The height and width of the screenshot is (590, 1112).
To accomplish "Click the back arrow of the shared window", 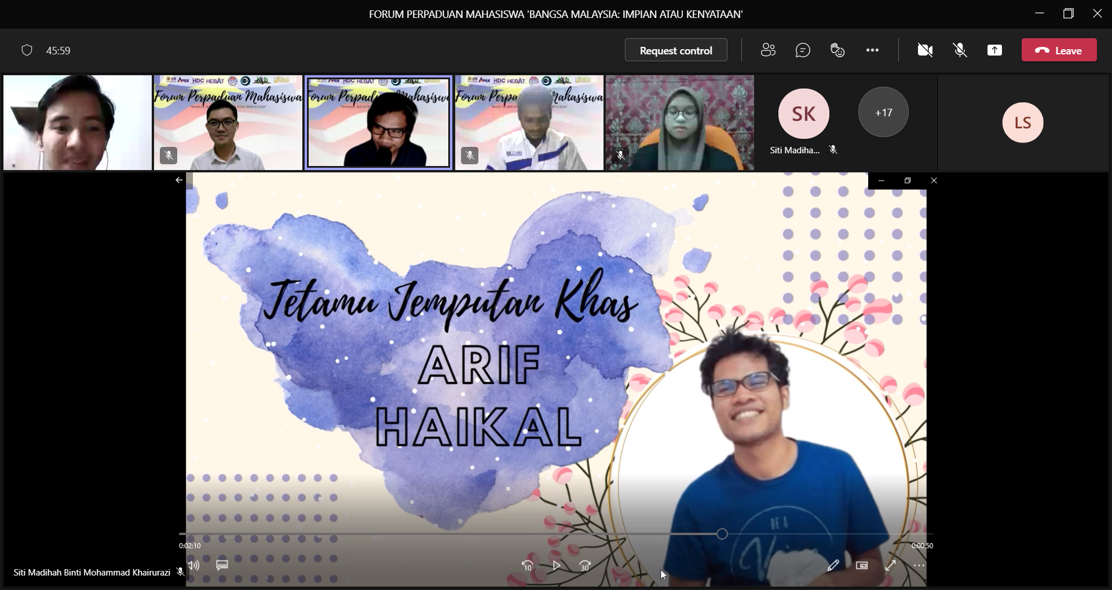I will tap(179, 180).
